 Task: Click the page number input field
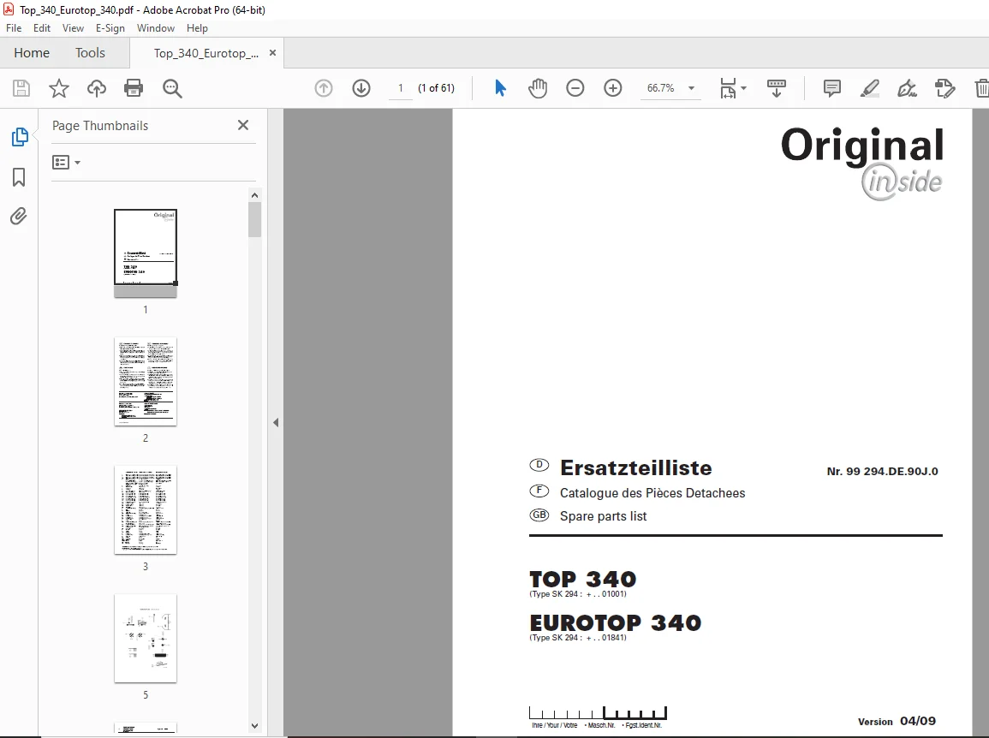[400, 88]
